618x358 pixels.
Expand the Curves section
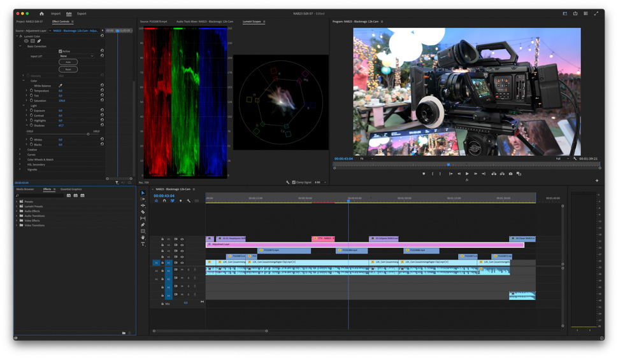click(20, 155)
